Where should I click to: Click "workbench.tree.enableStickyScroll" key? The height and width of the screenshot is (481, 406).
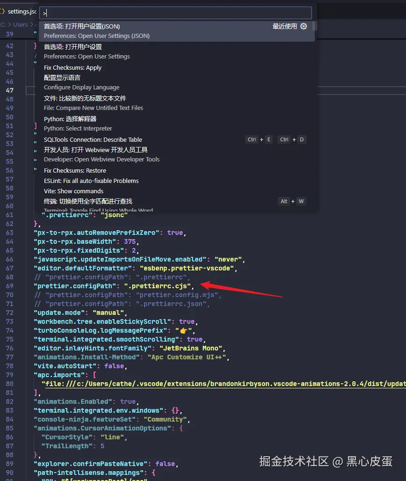102,321
